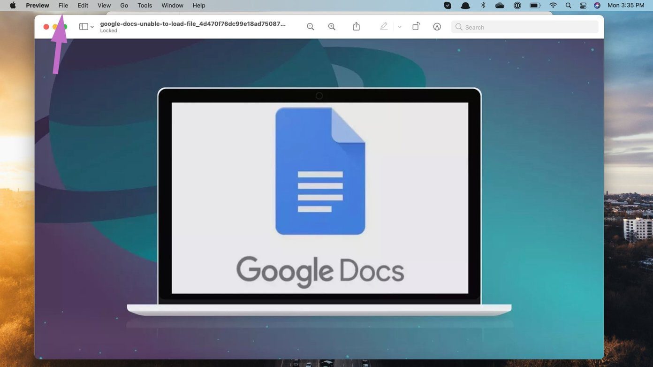Toggle Bluetooth status icon
The height and width of the screenshot is (367, 653).
point(483,5)
